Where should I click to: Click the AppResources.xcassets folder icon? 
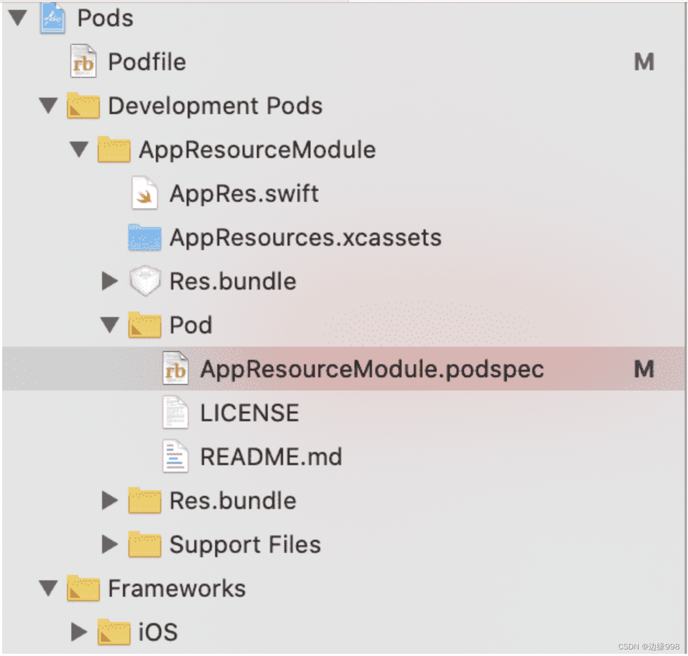(x=145, y=237)
